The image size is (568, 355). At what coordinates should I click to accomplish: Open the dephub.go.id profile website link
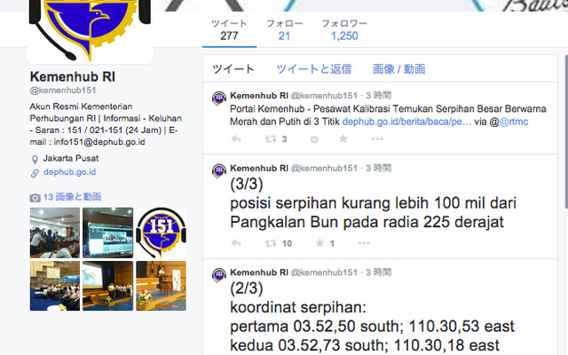pos(69,172)
